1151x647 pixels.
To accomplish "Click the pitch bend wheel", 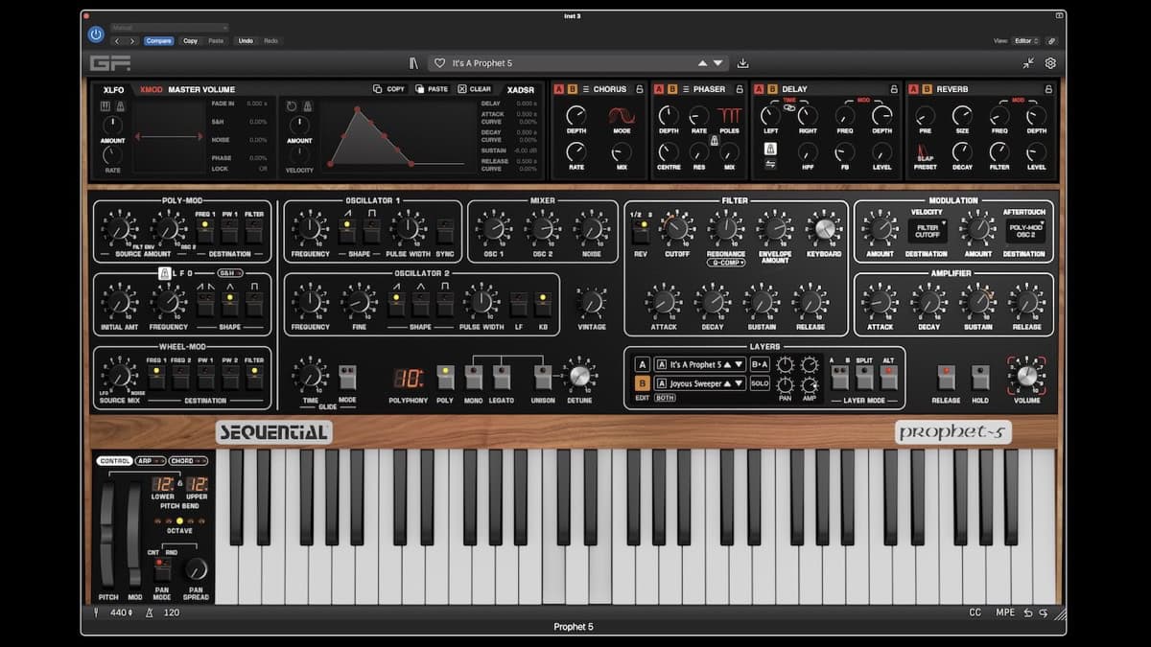I will pos(108,534).
